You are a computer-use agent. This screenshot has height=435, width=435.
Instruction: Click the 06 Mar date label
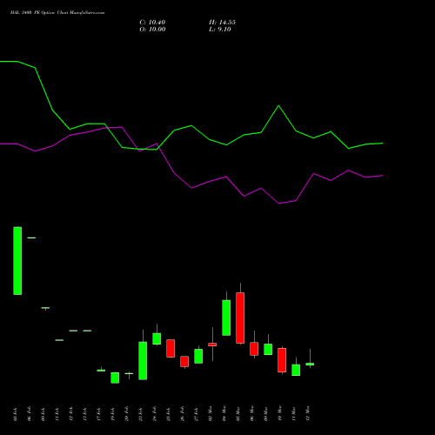pos(252,413)
